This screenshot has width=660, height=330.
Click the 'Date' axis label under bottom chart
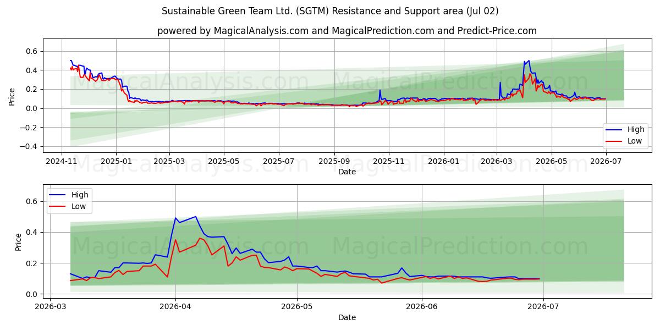point(347,317)
